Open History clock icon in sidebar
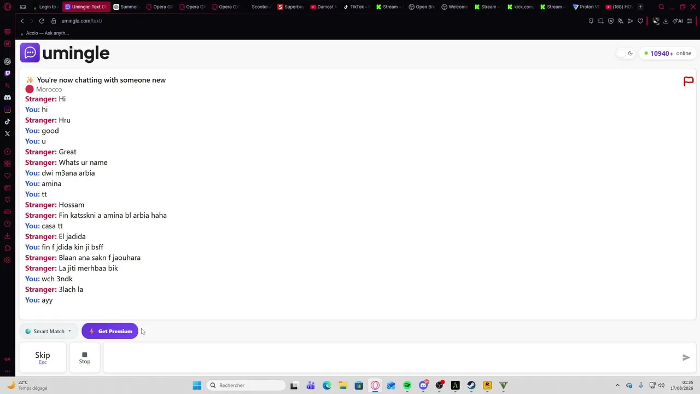This screenshot has width=700, height=394. (x=7, y=224)
